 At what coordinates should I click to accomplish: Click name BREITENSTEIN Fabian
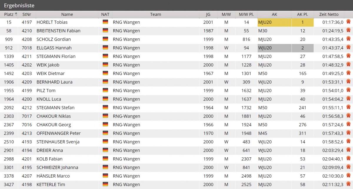click(x=59, y=31)
